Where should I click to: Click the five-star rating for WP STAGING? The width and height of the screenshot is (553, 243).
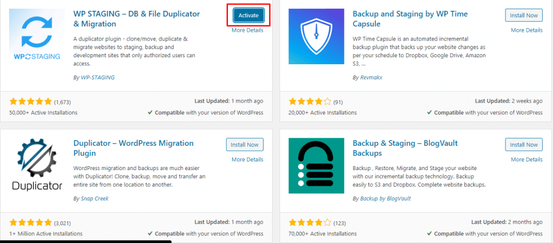pyautogui.click(x=31, y=102)
